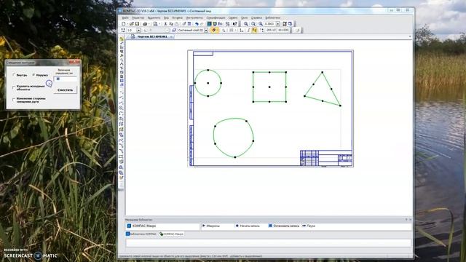Click the third magnifier zoom icon
Screen dimensions: 466x262
pyautogui.click(x=261, y=24)
